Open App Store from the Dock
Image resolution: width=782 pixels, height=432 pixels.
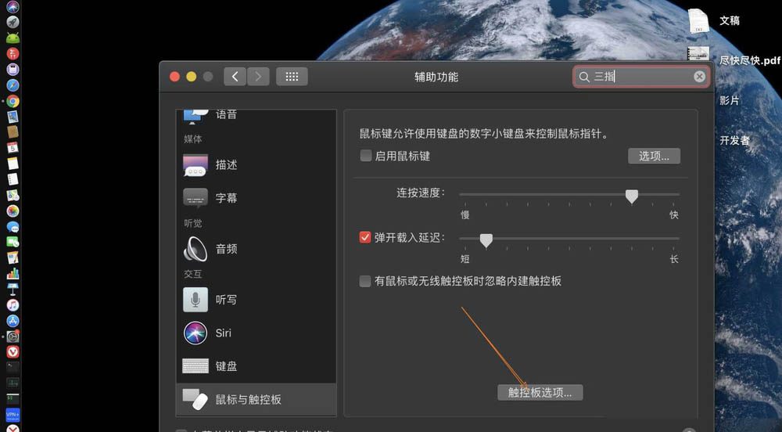tap(13, 321)
